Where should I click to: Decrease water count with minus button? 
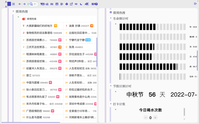[146, 118]
